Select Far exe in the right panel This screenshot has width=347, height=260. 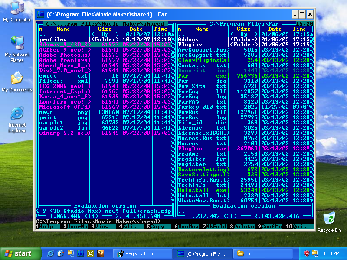pyautogui.click(x=244, y=76)
